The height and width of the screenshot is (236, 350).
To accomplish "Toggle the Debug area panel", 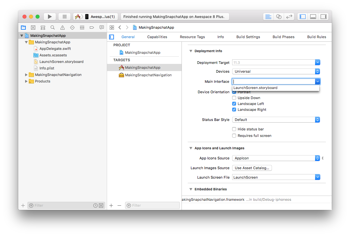I will (x=313, y=17).
